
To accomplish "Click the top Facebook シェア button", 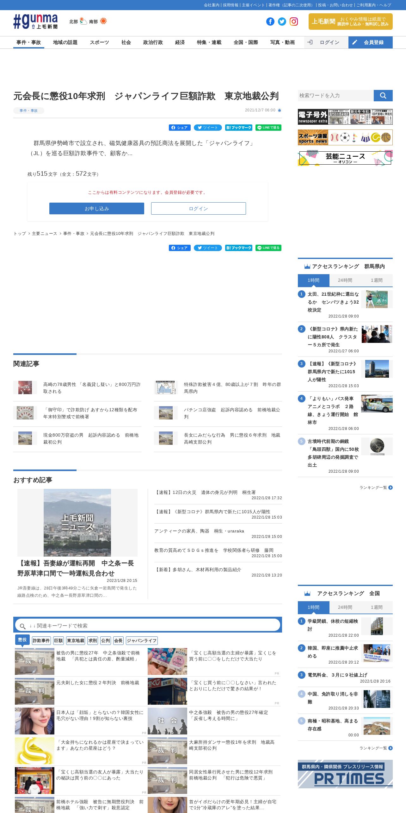I will (x=180, y=128).
